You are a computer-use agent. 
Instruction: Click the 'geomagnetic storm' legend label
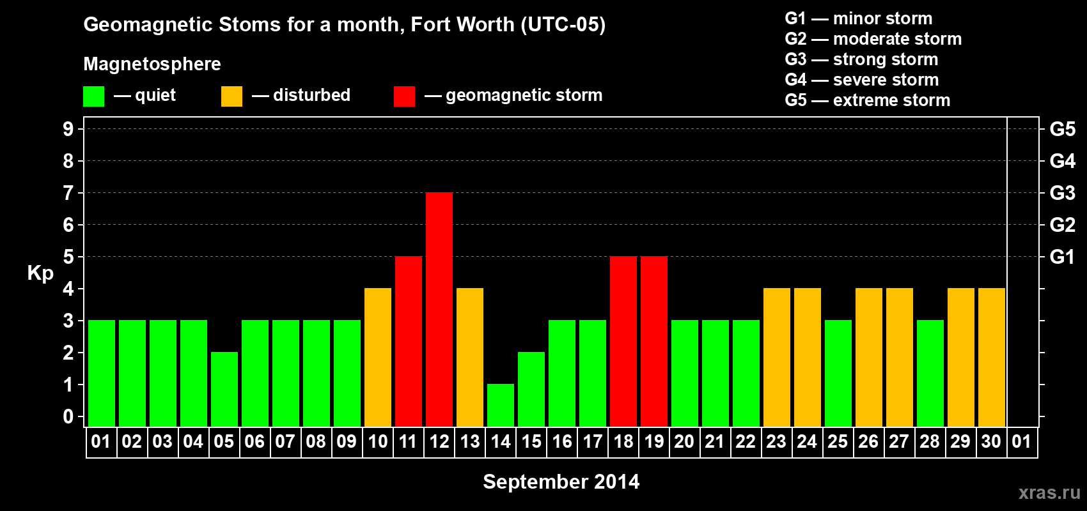pyautogui.click(x=524, y=96)
